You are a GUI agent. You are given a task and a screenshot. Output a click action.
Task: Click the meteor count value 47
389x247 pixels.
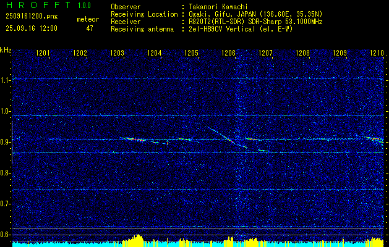[x=90, y=28]
